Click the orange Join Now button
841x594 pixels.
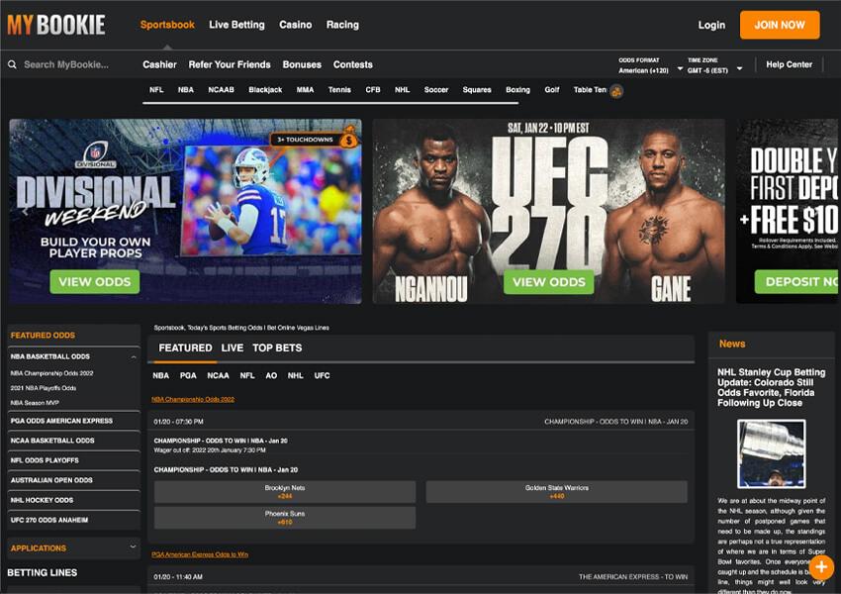pyautogui.click(x=779, y=25)
